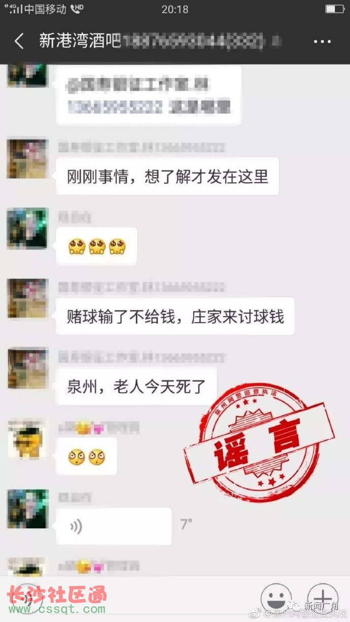Tap the blurred mention message at top
The image size is (350, 622).
click(x=149, y=95)
